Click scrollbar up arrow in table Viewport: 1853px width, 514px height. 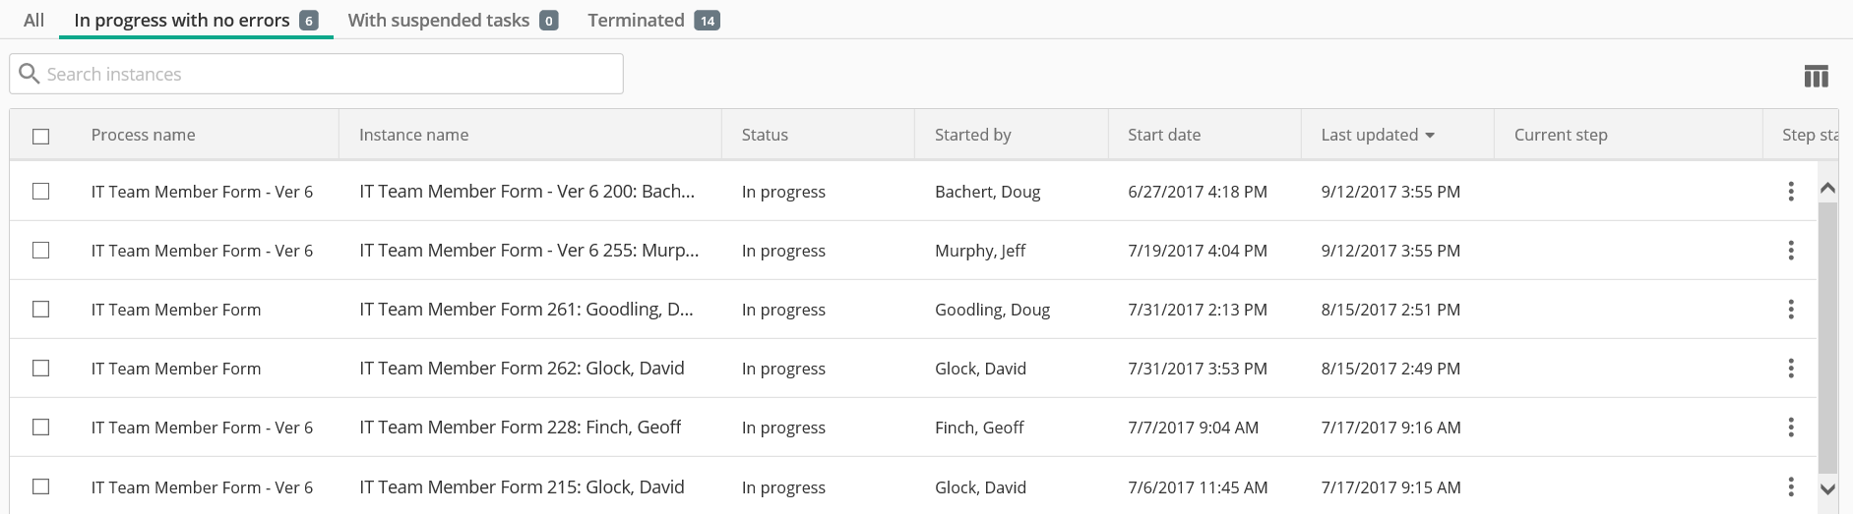(x=1827, y=188)
